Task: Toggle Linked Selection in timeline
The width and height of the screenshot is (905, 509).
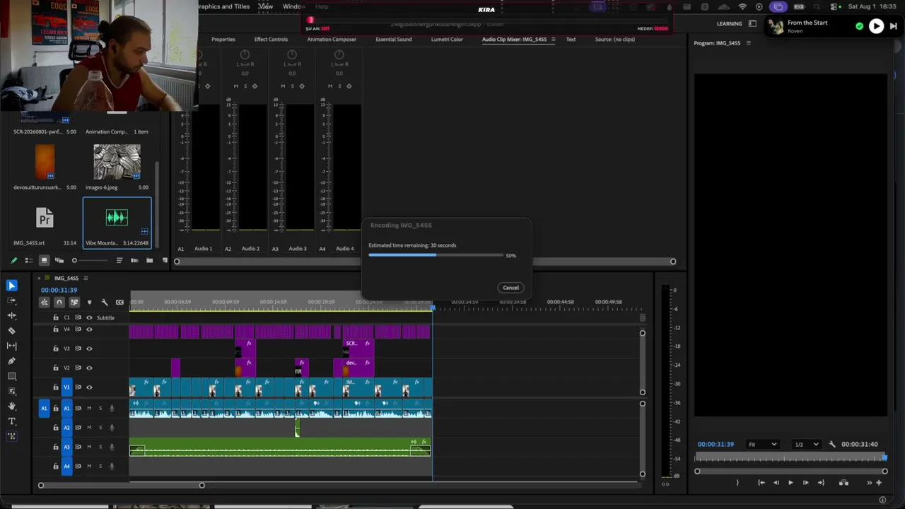Action: coord(74,303)
